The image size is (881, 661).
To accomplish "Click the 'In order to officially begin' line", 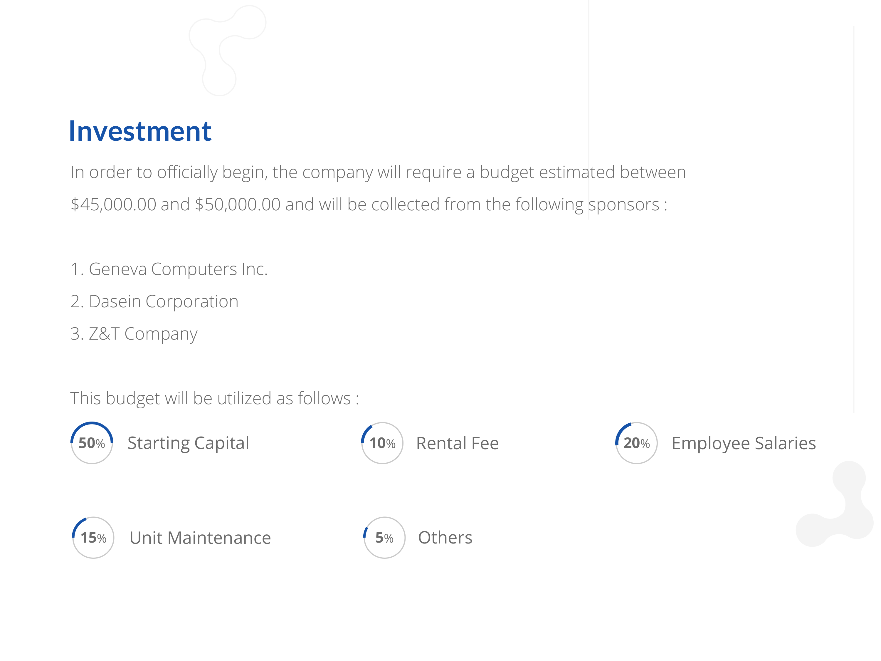I will tap(378, 172).
